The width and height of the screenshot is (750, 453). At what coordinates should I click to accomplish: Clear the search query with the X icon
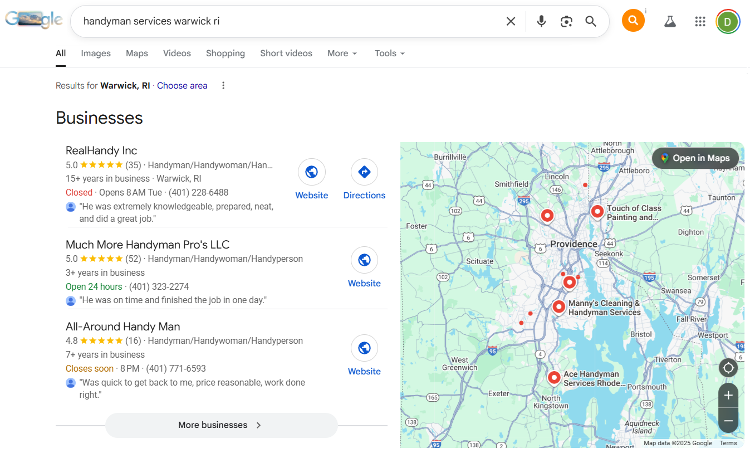click(x=511, y=21)
